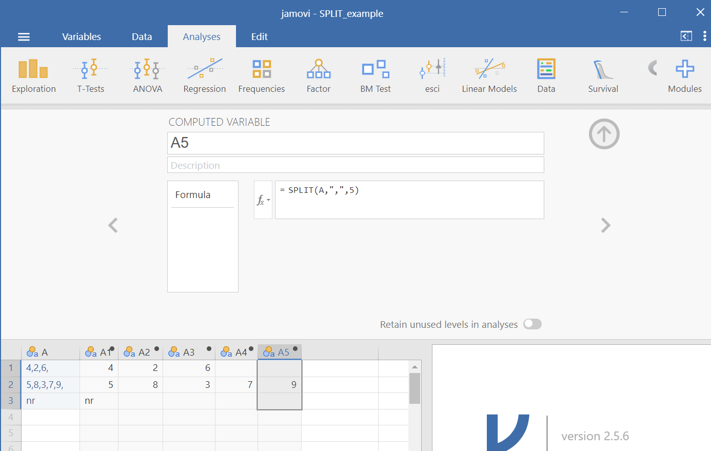The height and width of the screenshot is (451, 711).
Task: Toggle Retain unused levels in analyses
Action: point(532,324)
